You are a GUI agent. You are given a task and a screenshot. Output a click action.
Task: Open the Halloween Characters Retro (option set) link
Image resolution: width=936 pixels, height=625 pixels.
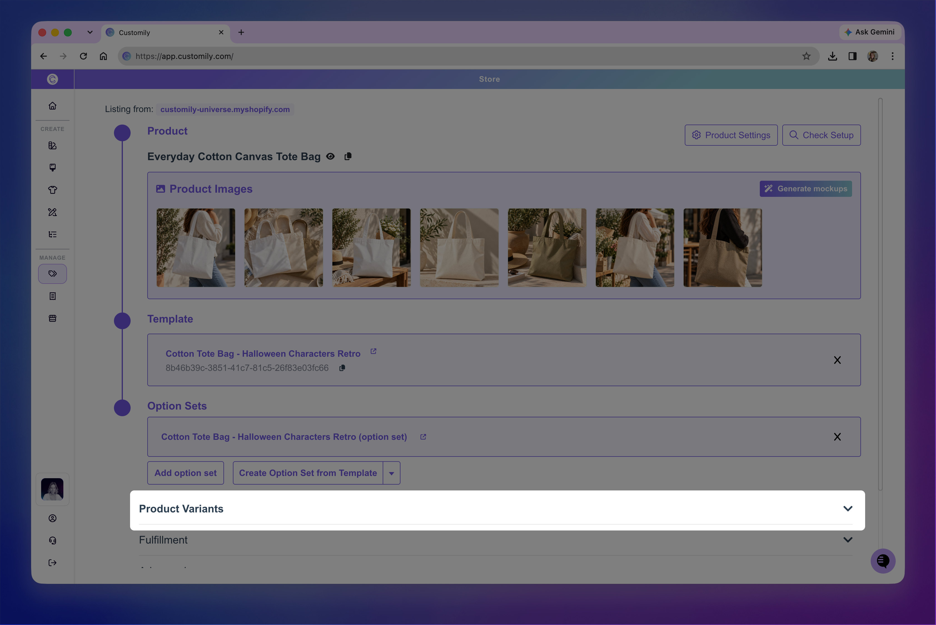pos(284,437)
